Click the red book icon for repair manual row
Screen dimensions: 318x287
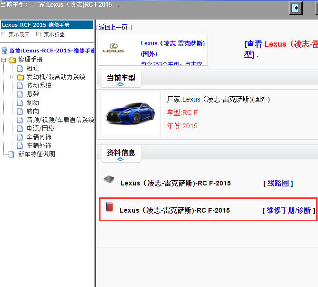click(x=109, y=206)
